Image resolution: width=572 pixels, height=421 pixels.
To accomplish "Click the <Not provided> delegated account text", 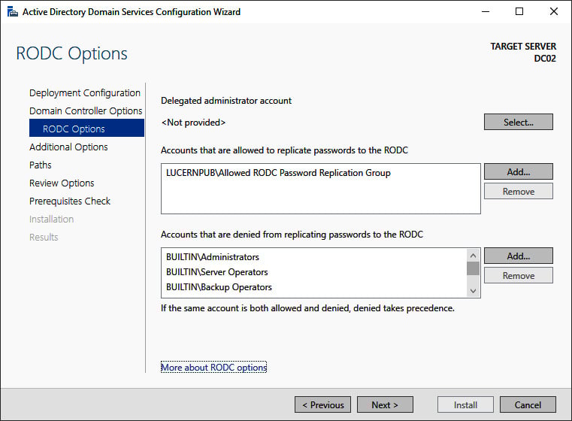I will click(193, 123).
